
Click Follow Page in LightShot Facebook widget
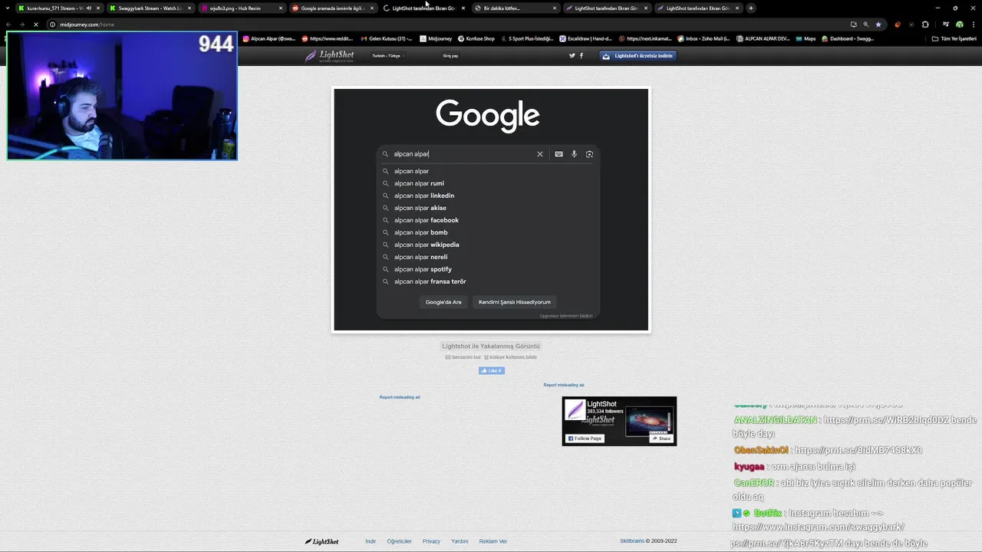click(x=585, y=439)
